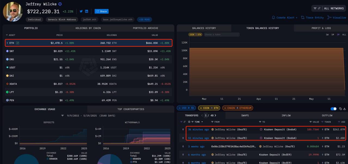
Task: Open the LinkedIn profile icon
Action: pos(86,11)
